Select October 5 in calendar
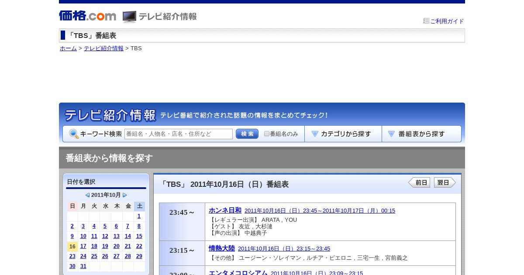This screenshot has height=275, width=524. [105, 226]
